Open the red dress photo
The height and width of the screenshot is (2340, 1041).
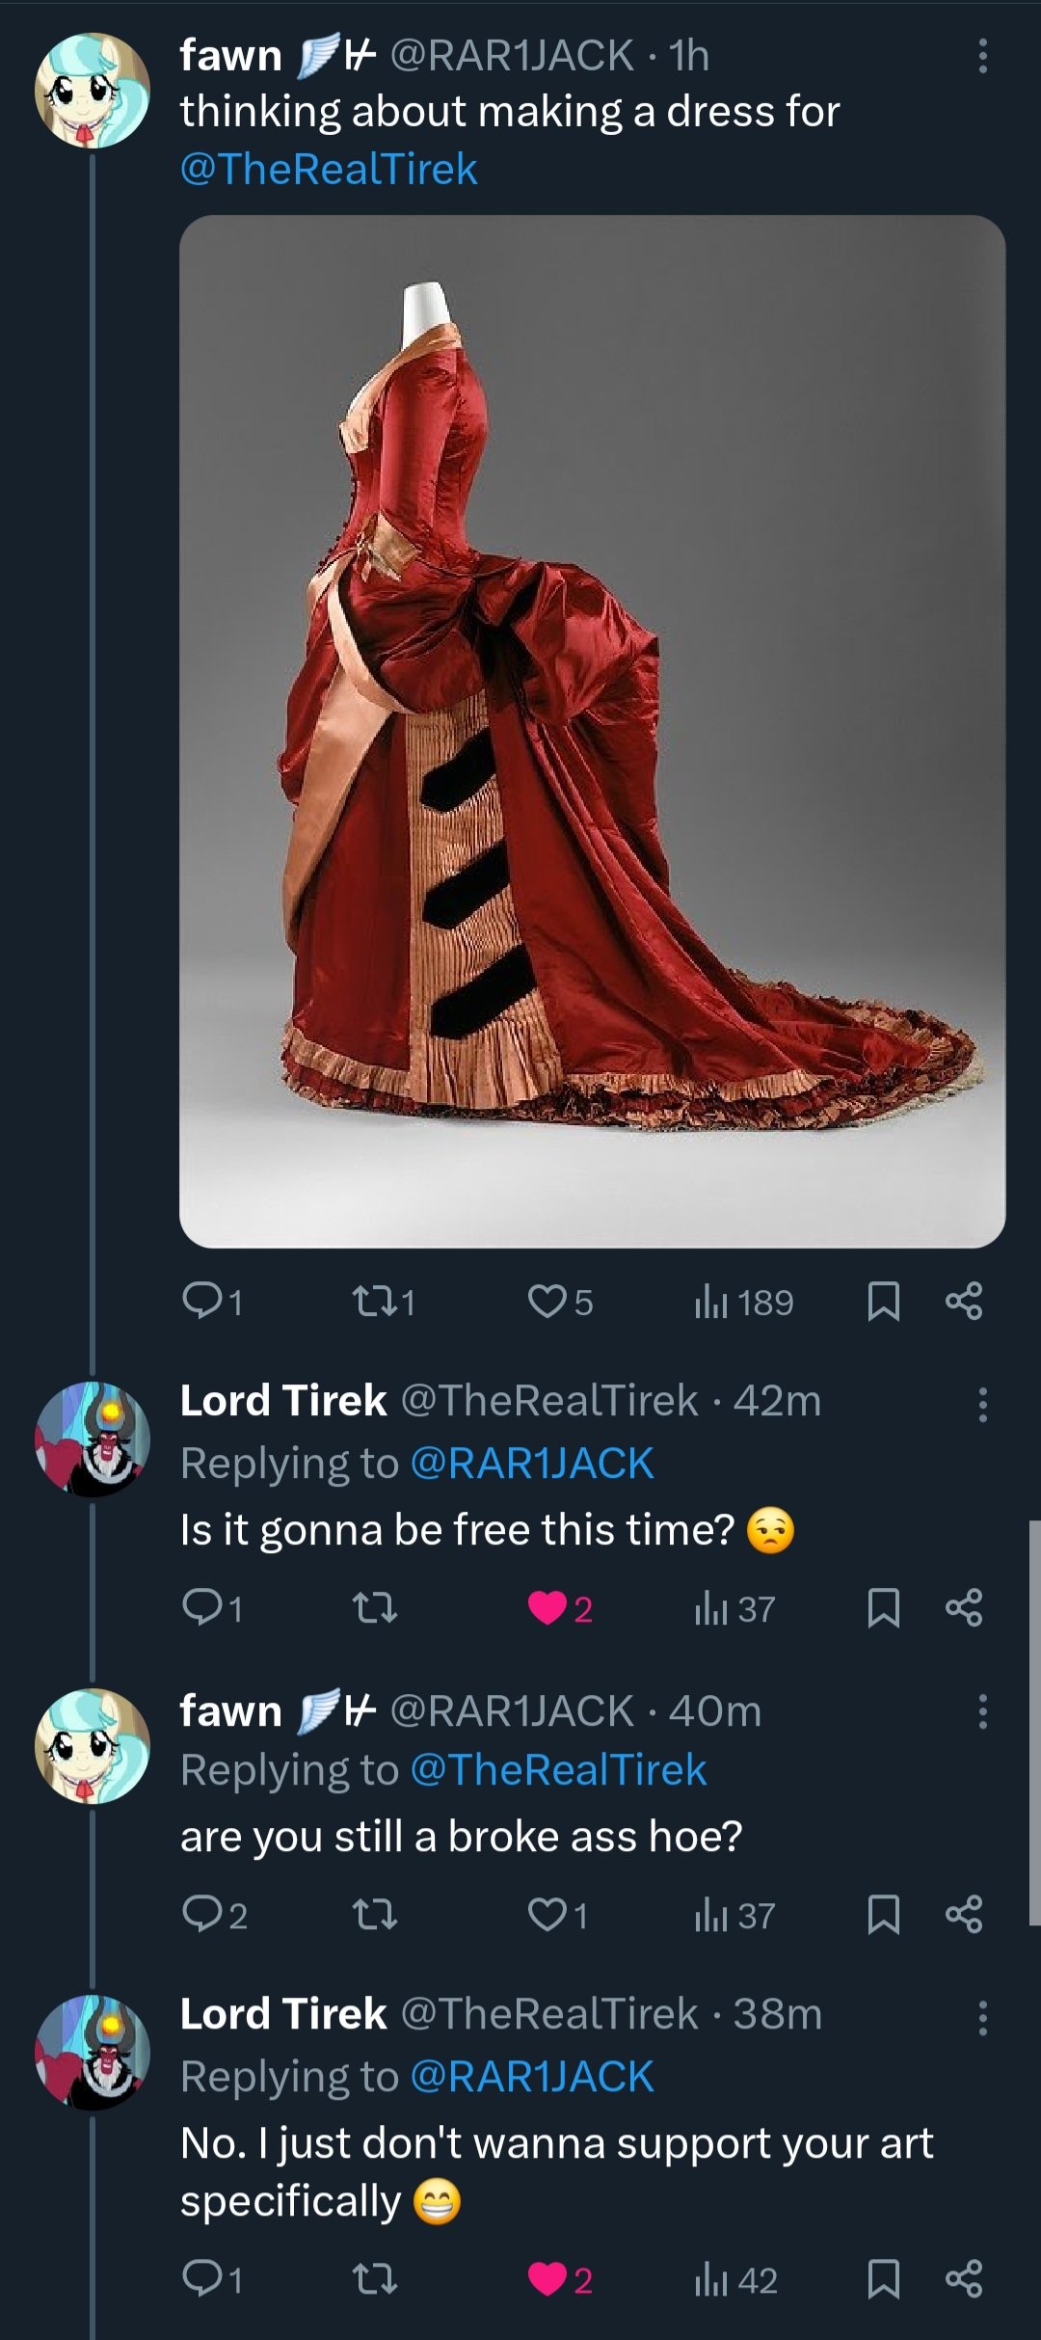[x=592, y=731]
